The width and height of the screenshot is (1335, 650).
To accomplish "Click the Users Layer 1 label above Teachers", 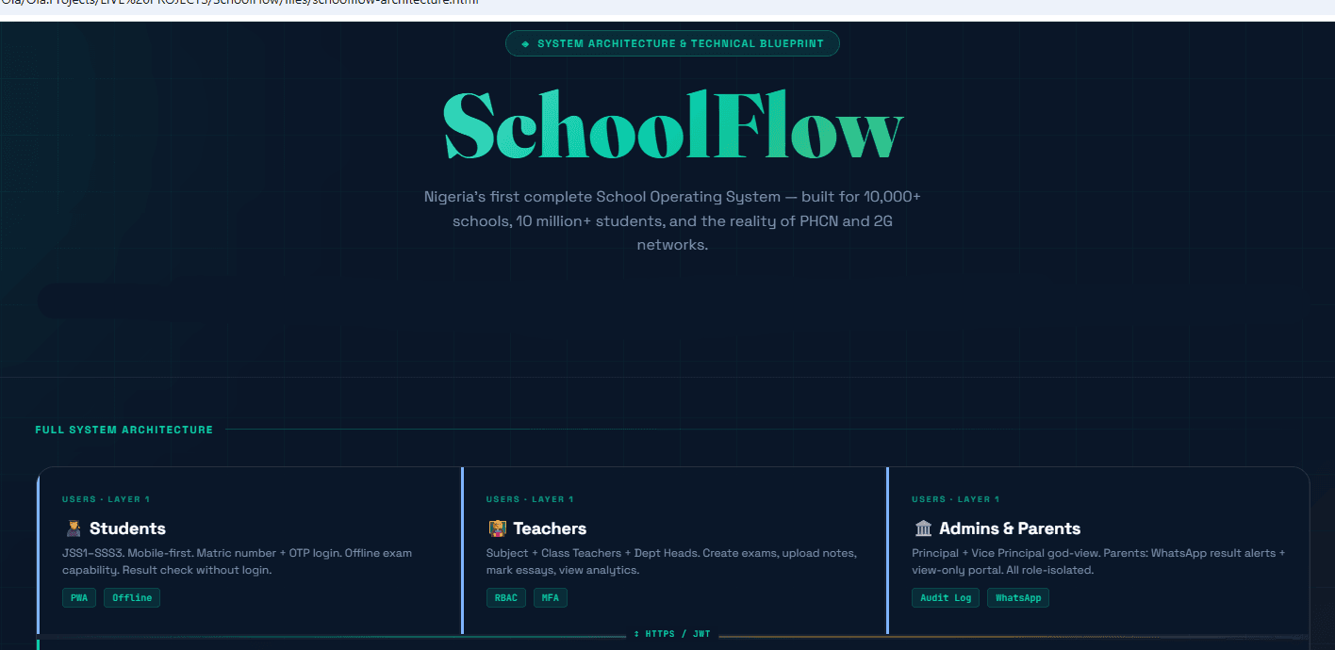I will coord(530,499).
